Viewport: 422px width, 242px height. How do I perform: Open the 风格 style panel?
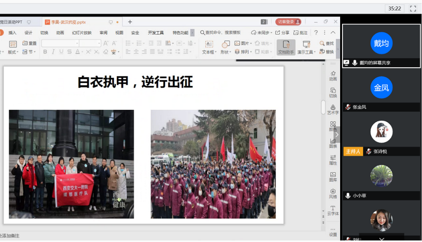333,193
